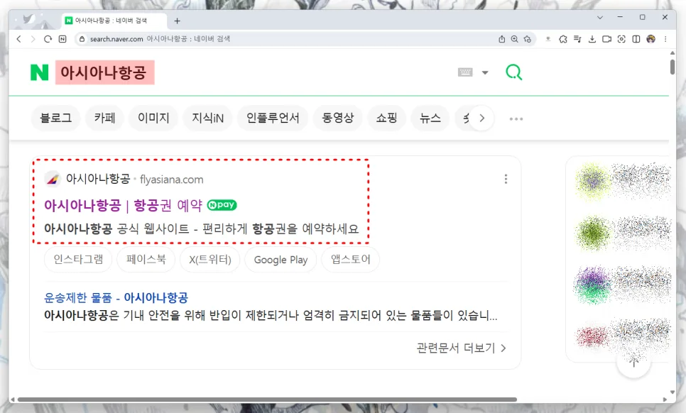
Task: Click the 인스타그램 link chip
Action: [x=78, y=260]
